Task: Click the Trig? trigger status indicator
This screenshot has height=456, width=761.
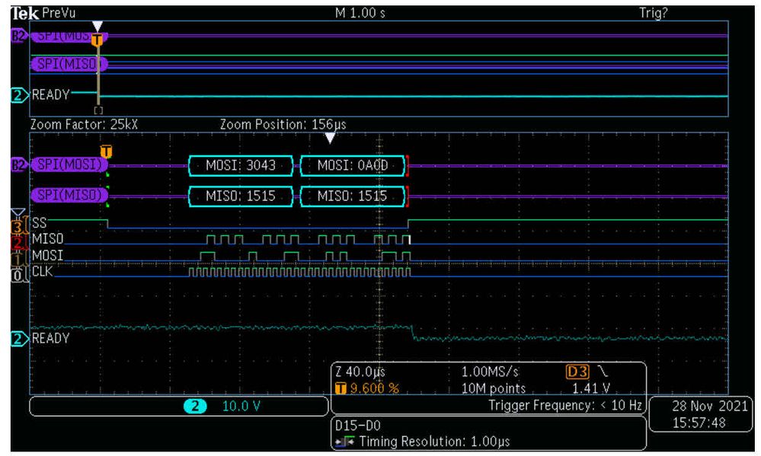Action: pos(654,13)
